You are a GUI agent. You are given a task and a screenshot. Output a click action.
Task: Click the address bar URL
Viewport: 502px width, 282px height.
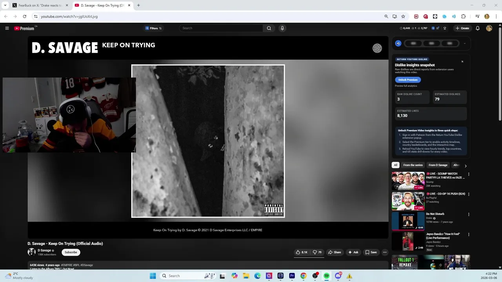click(69, 16)
